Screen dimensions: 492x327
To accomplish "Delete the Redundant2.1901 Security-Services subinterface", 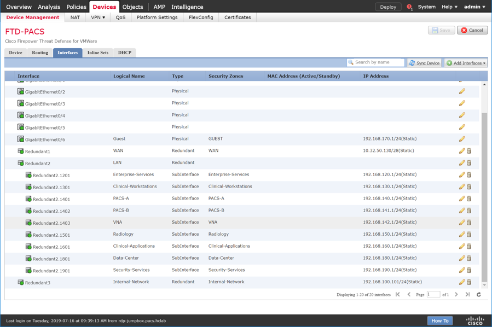I will [469, 270].
